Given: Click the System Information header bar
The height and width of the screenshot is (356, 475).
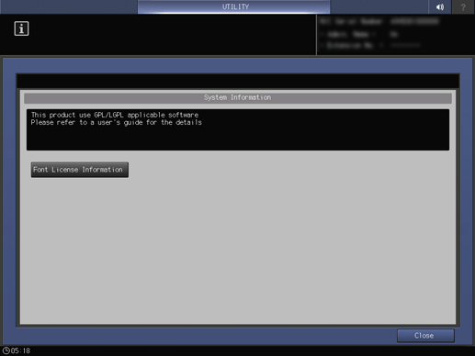Looking at the screenshot, I should click(x=238, y=98).
